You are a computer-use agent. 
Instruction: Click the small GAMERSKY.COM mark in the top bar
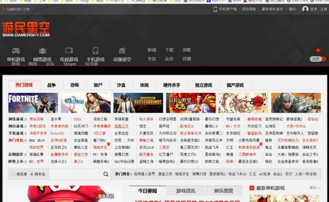pos(16,9)
